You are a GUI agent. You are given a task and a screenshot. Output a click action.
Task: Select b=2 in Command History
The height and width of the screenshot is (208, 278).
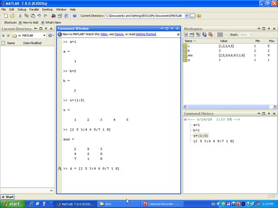click(x=196, y=130)
